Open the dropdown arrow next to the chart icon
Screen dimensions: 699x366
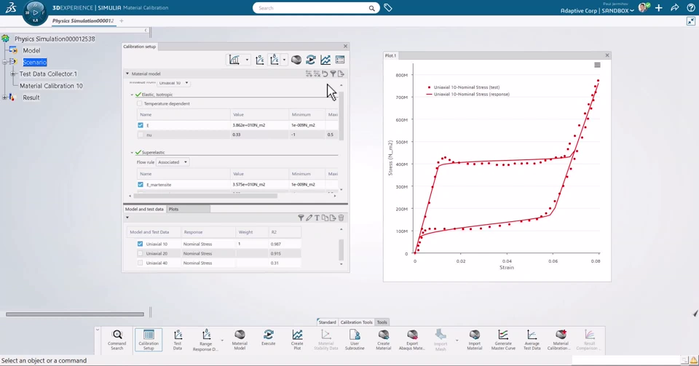coord(247,60)
